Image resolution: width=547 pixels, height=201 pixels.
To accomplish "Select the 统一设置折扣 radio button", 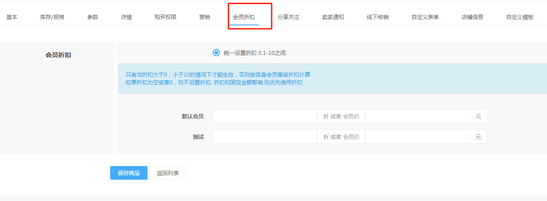I will [x=216, y=53].
